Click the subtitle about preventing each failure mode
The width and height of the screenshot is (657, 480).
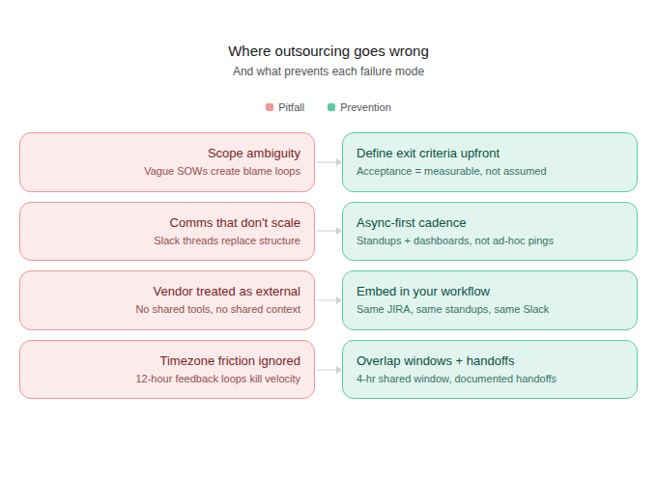point(328,71)
